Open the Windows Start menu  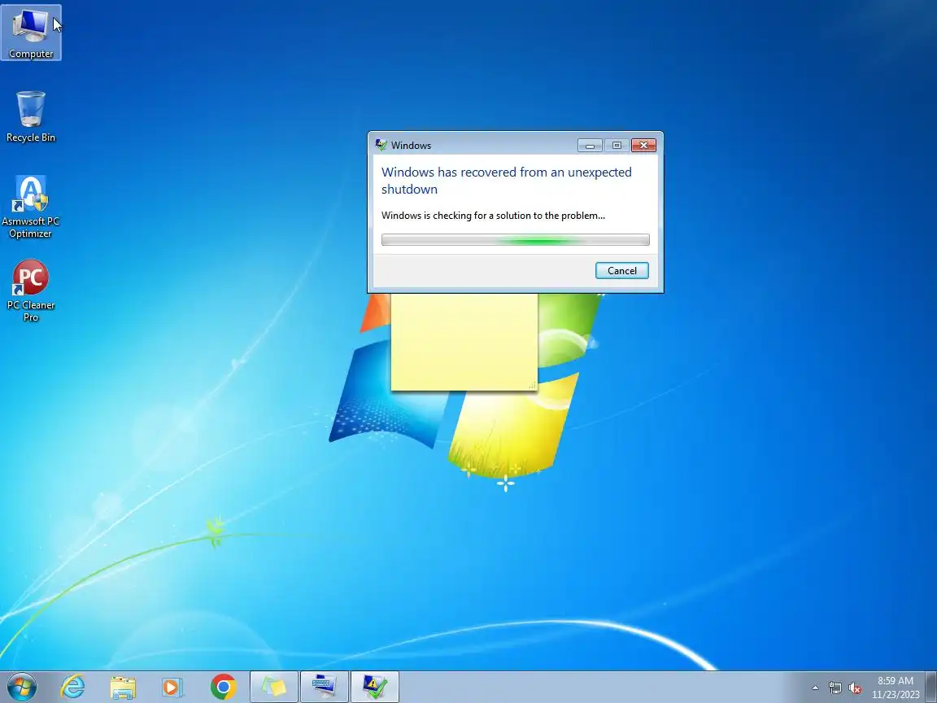pyautogui.click(x=21, y=687)
